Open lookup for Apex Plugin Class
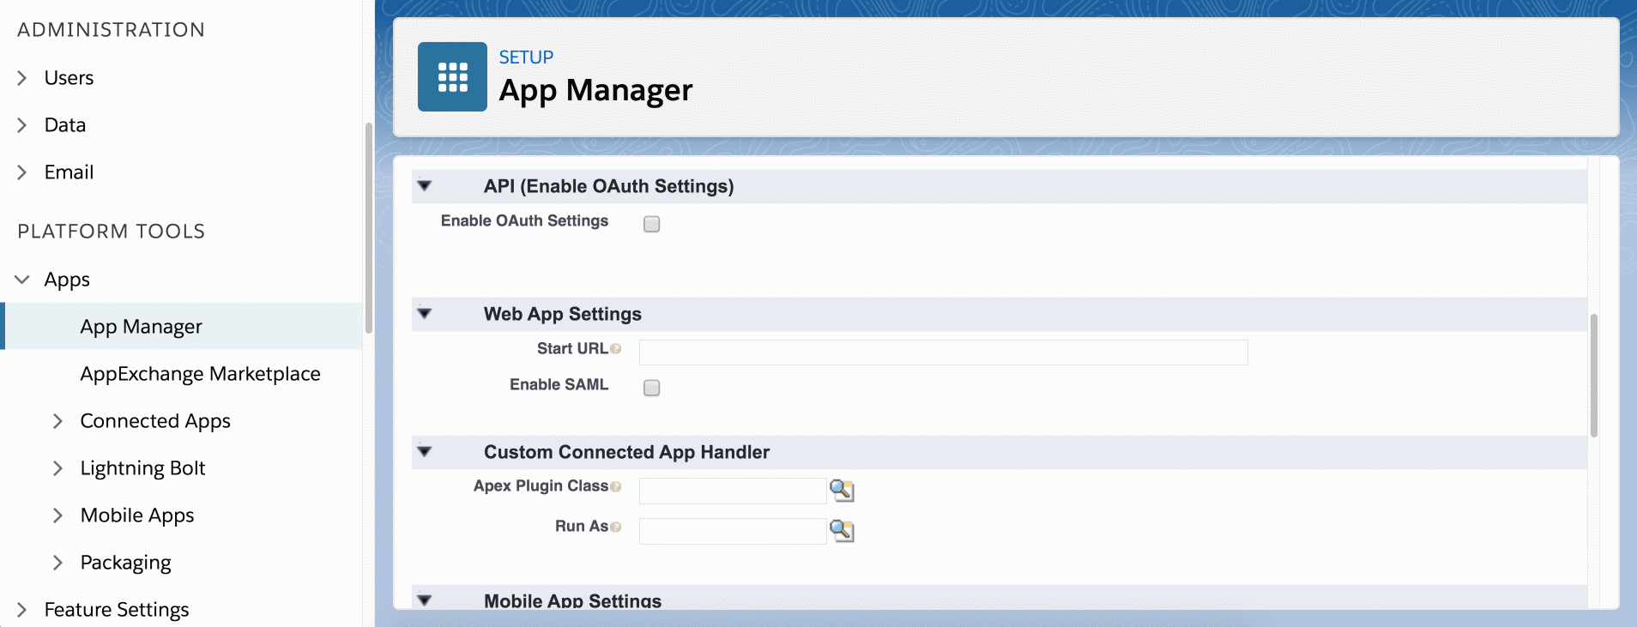The height and width of the screenshot is (627, 1637). point(842,491)
